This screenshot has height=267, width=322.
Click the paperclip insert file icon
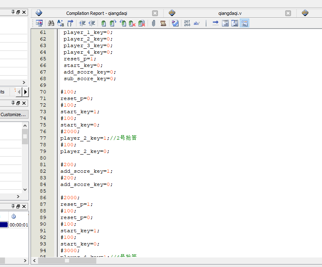click(x=153, y=23)
